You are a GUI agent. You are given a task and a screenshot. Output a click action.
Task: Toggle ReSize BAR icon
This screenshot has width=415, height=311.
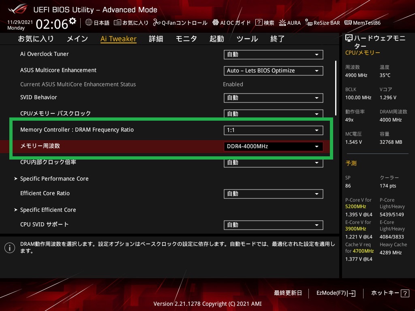(308, 23)
